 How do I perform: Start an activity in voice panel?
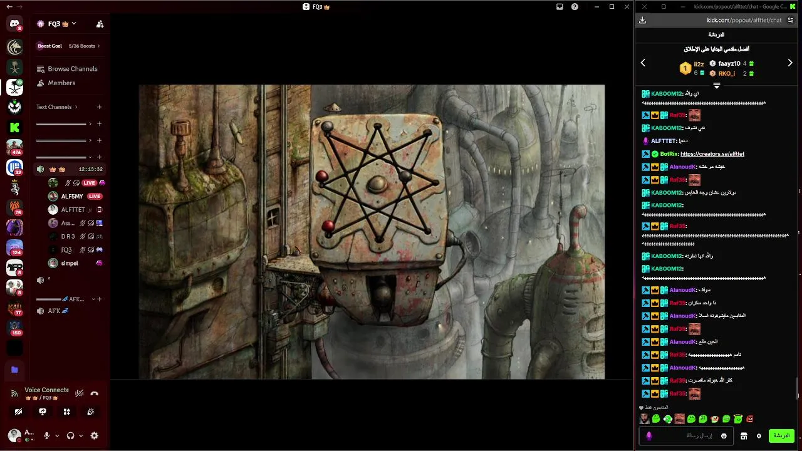pos(66,412)
